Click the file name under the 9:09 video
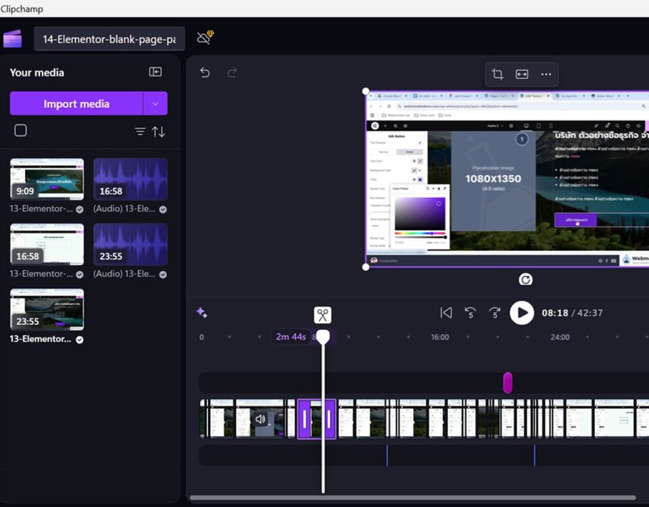This screenshot has width=649, height=507. [x=41, y=209]
